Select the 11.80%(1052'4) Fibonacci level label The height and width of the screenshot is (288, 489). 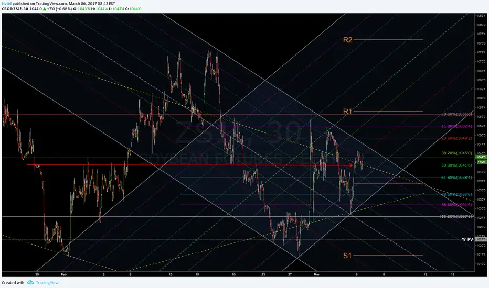pyautogui.click(x=457, y=126)
